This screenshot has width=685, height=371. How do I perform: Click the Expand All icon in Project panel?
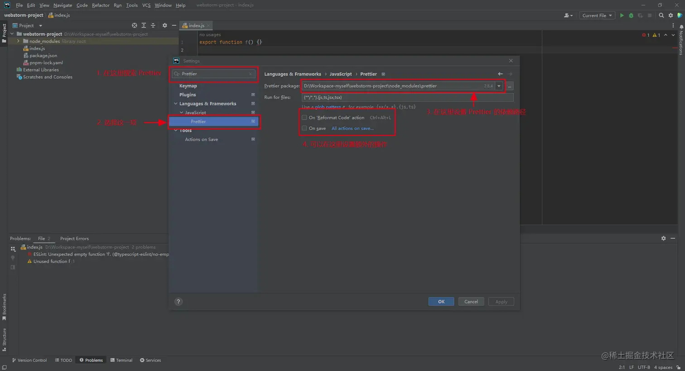click(144, 25)
